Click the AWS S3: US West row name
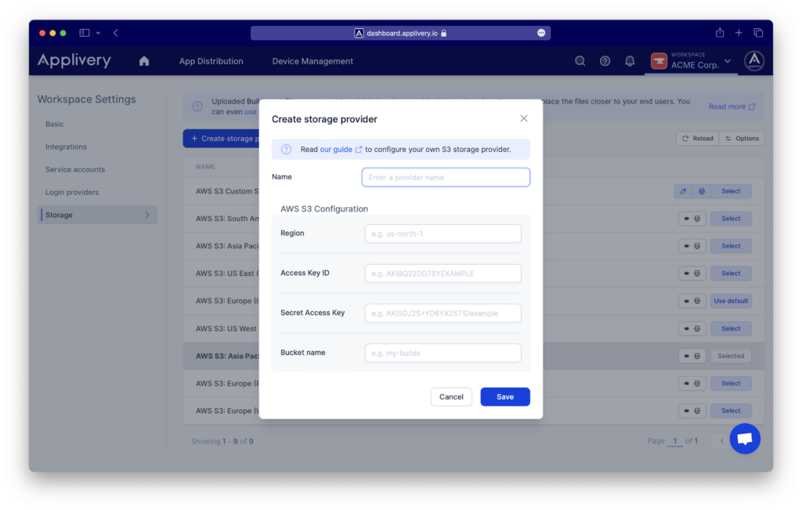Image resolution: width=802 pixels, height=510 pixels. 226,329
